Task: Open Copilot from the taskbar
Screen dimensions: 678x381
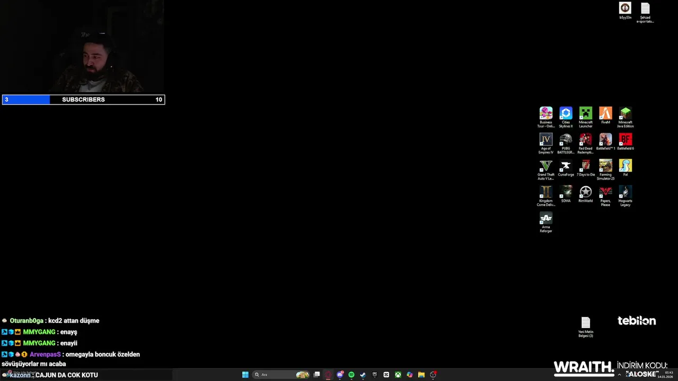Action: point(409,375)
